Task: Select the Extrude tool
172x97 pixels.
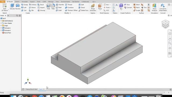Action: pos(12,6)
